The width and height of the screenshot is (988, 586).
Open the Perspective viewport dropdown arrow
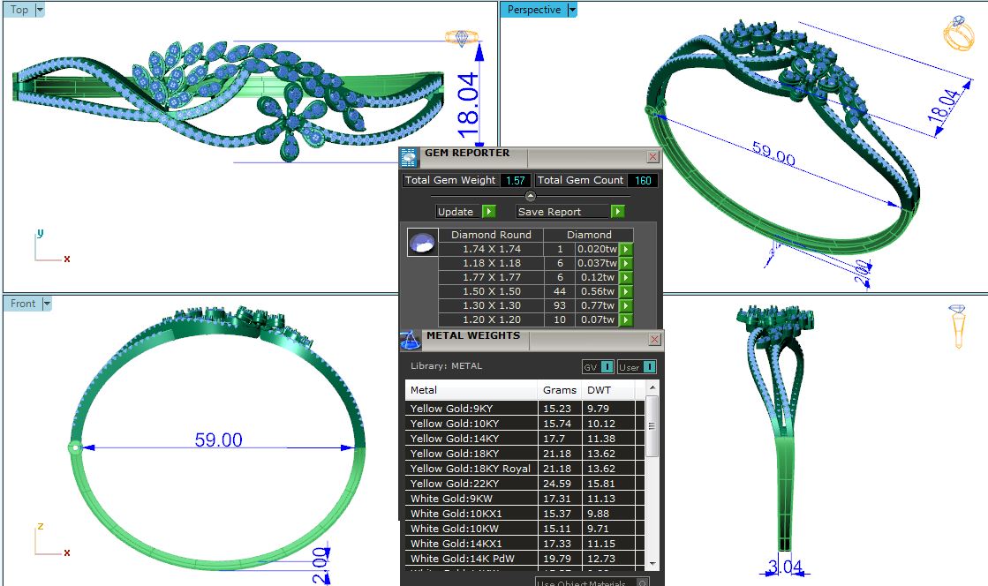[x=572, y=10]
